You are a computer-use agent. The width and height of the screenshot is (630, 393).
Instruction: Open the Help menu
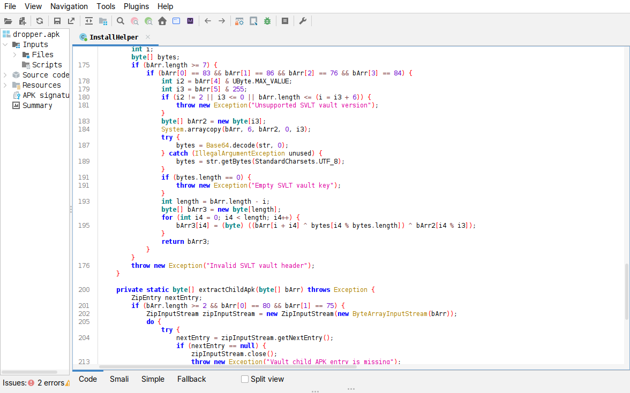(x=165, y=6)
